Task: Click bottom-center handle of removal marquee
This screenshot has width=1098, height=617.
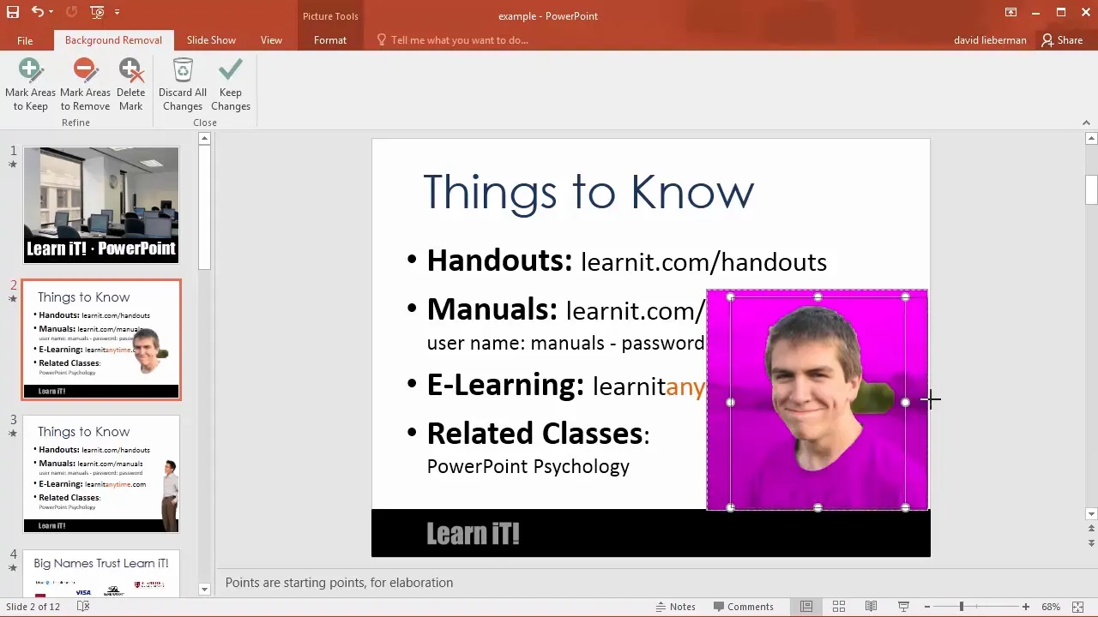Action: [x=818, y=507]
